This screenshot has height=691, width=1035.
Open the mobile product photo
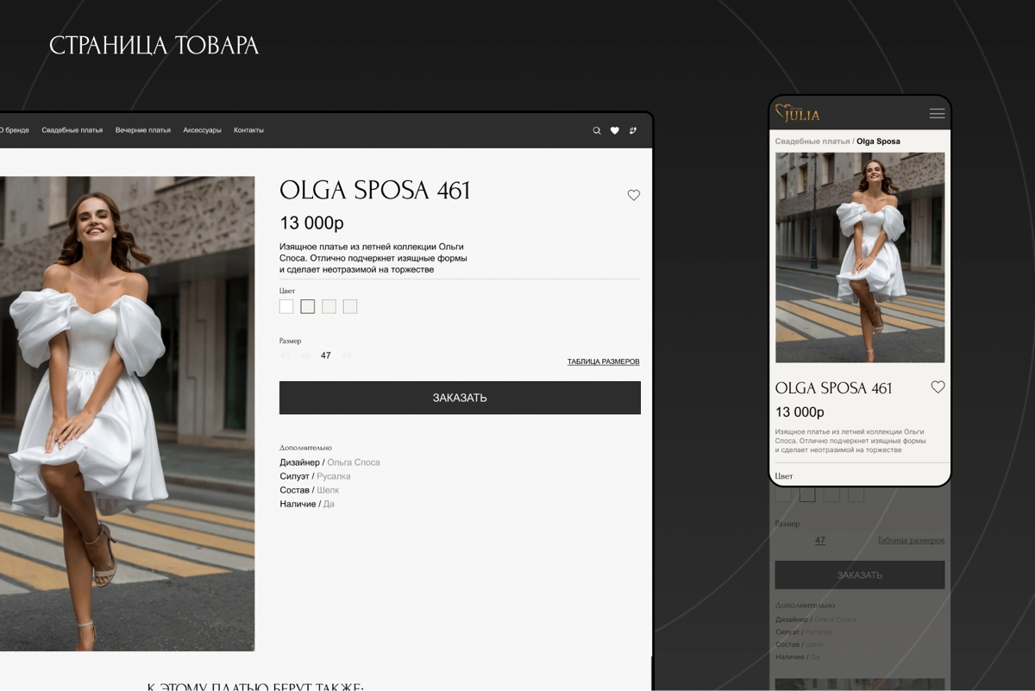tap(860, 258)
